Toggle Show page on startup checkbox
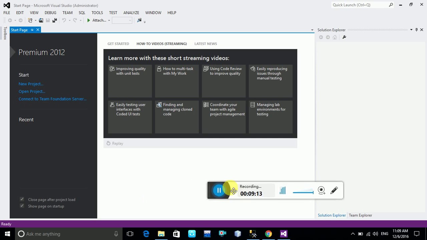The height and width of the screenshot is (240, 427). (22, 206)
